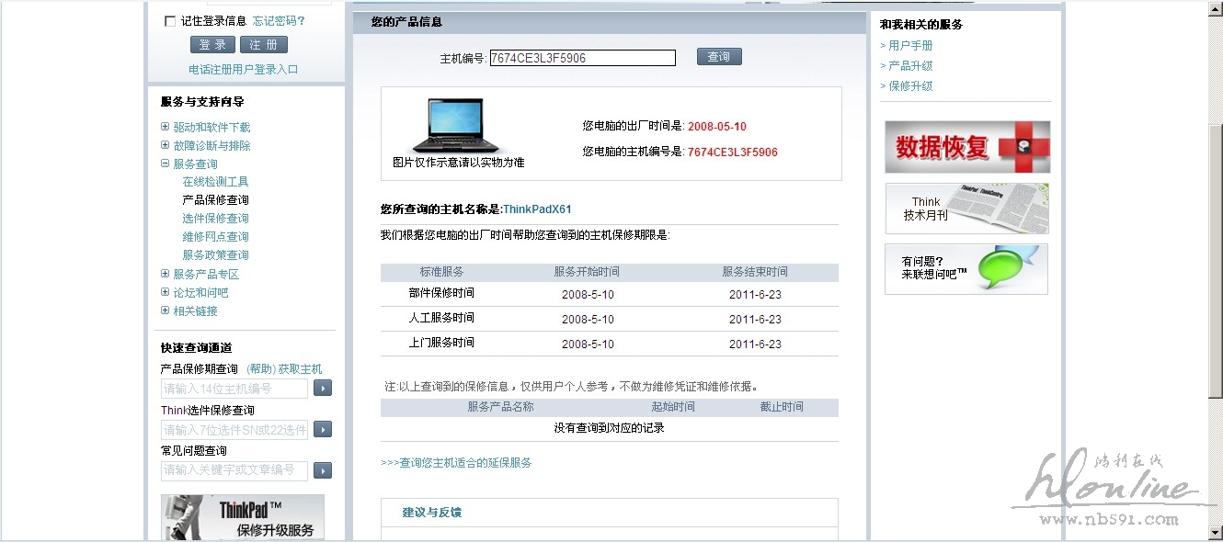Click the 上门服务时间 row label
The width and height of the screenshot is (1223, 542).
tap(441, 343)
